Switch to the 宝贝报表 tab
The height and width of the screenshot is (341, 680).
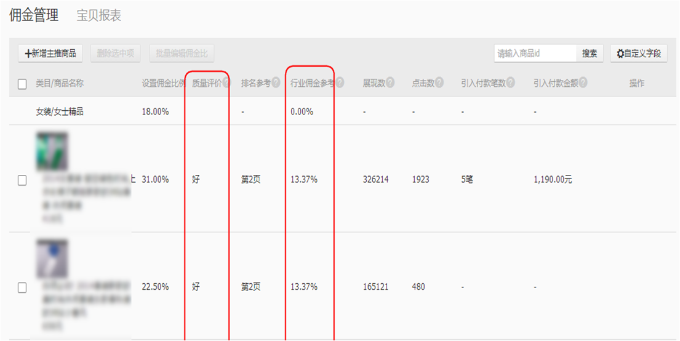point(98,16)
